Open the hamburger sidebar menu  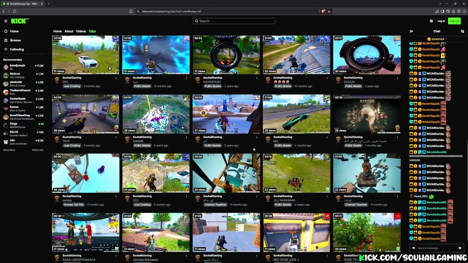point(6,21)
